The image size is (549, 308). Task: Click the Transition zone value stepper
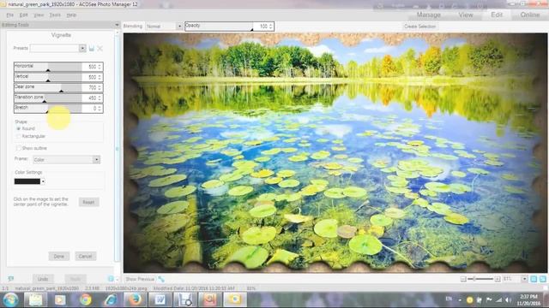tap(100, 98)
